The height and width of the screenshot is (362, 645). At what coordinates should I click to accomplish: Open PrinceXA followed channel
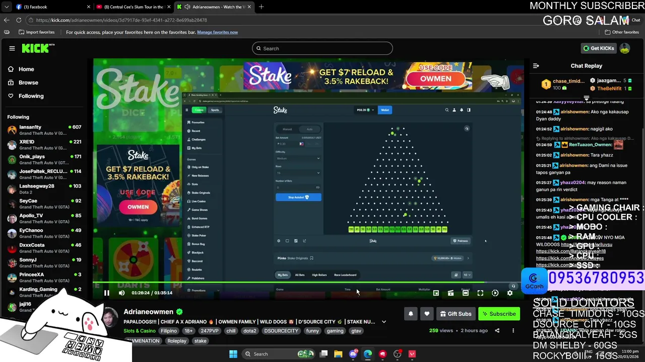[44, 278]
